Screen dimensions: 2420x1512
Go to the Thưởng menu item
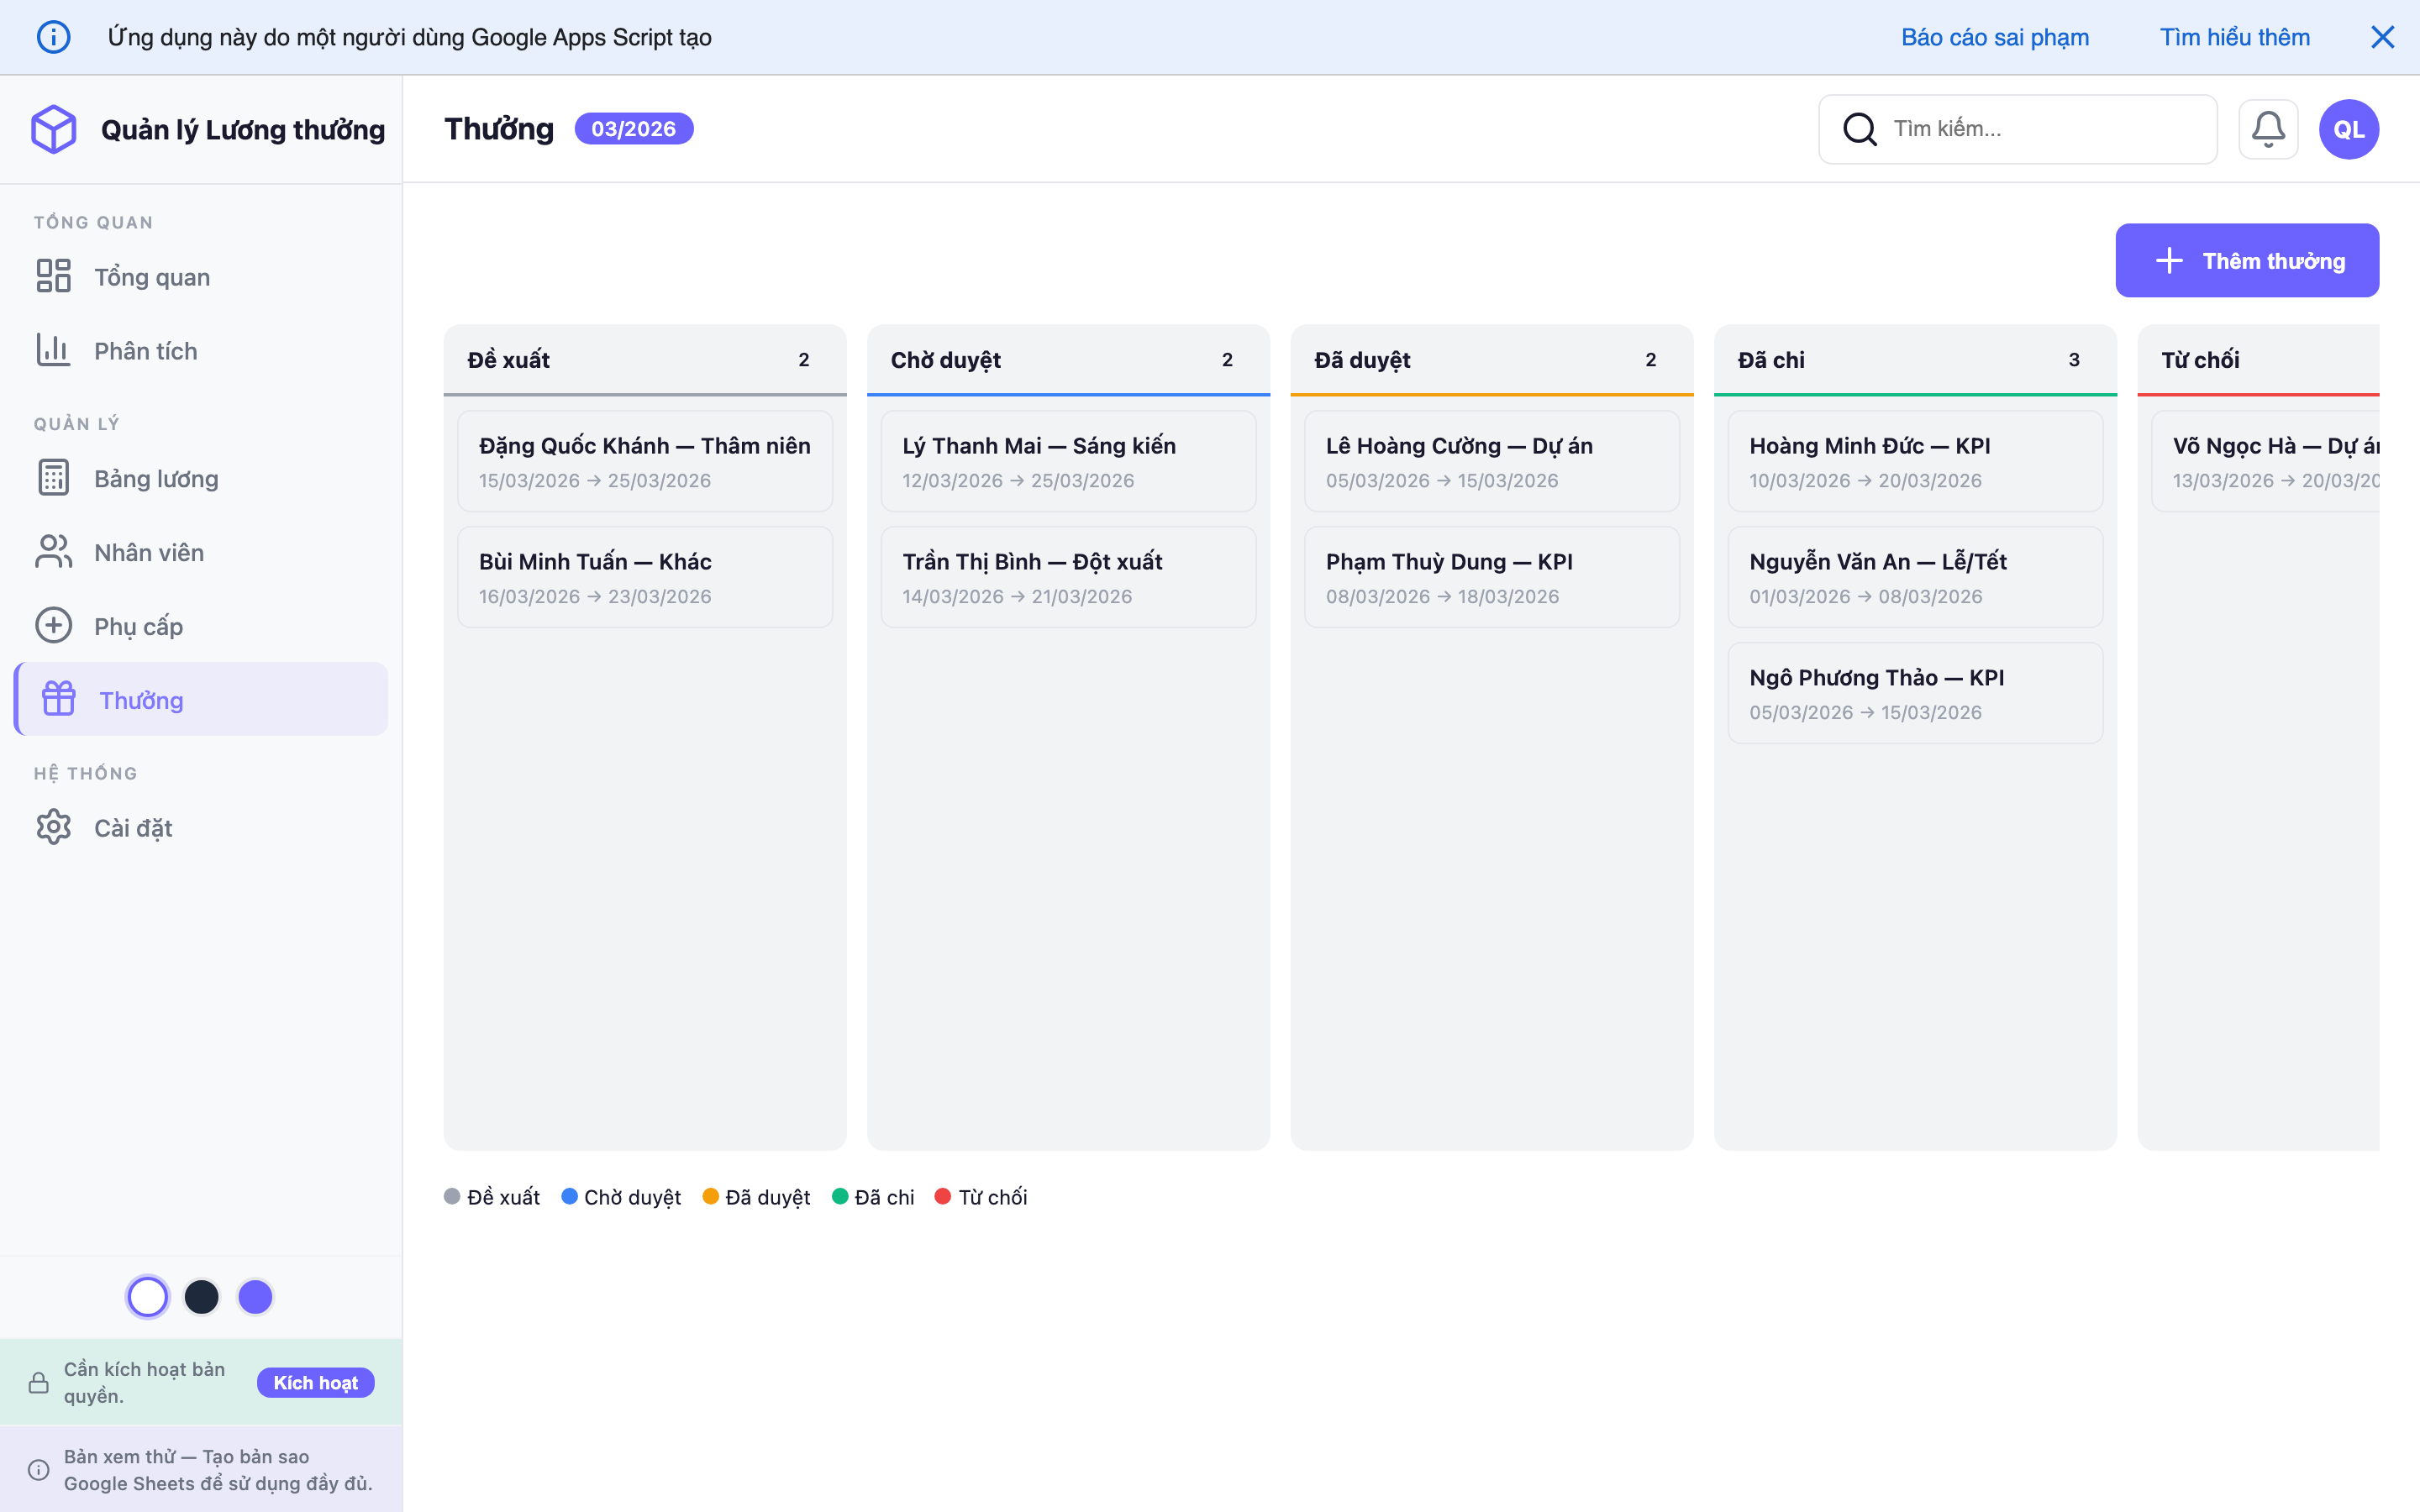pos(141,700)
